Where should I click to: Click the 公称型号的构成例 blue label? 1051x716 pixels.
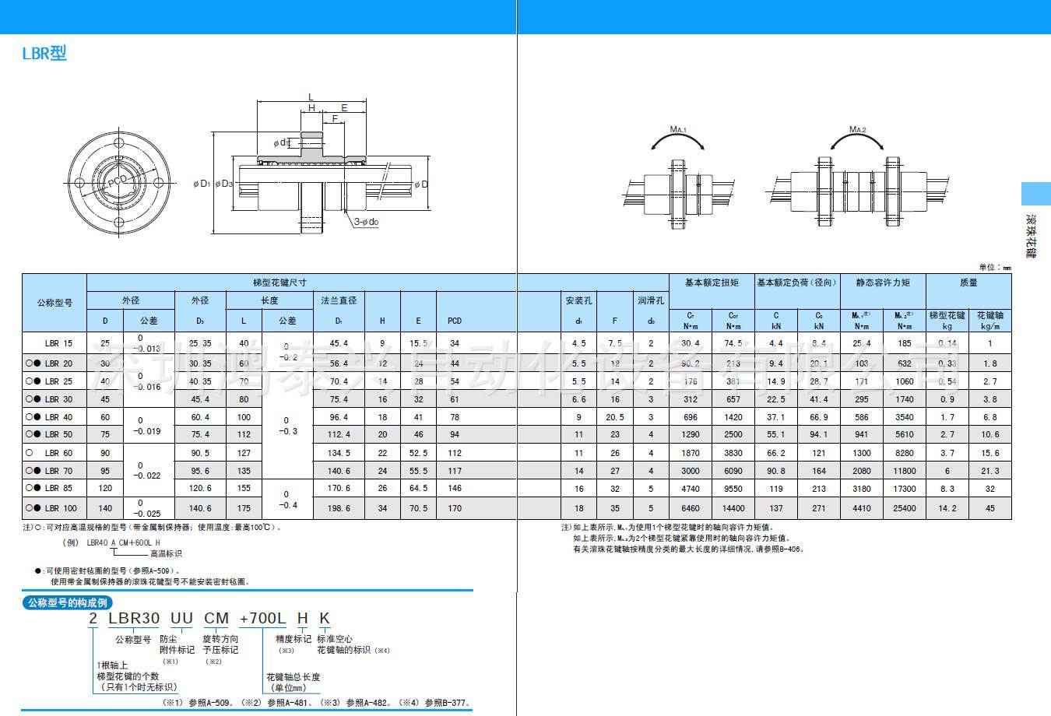point(68,602)
